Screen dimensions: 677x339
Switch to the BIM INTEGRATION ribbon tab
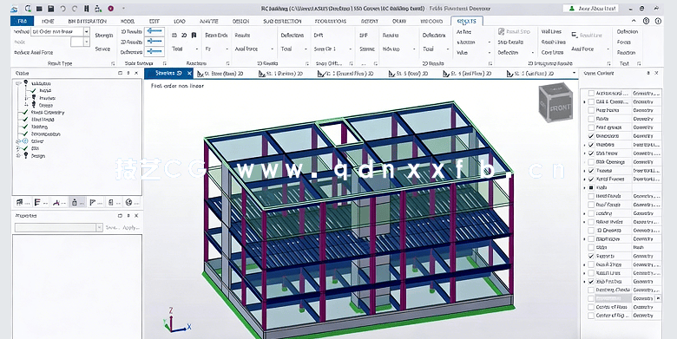tap(87, 21)
